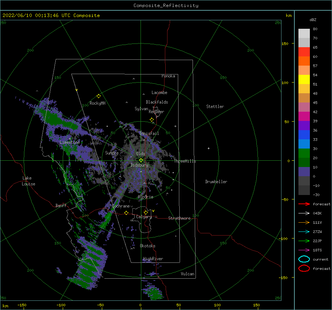
Task: Click the Ponoka city label
Action: pos(168,76)
